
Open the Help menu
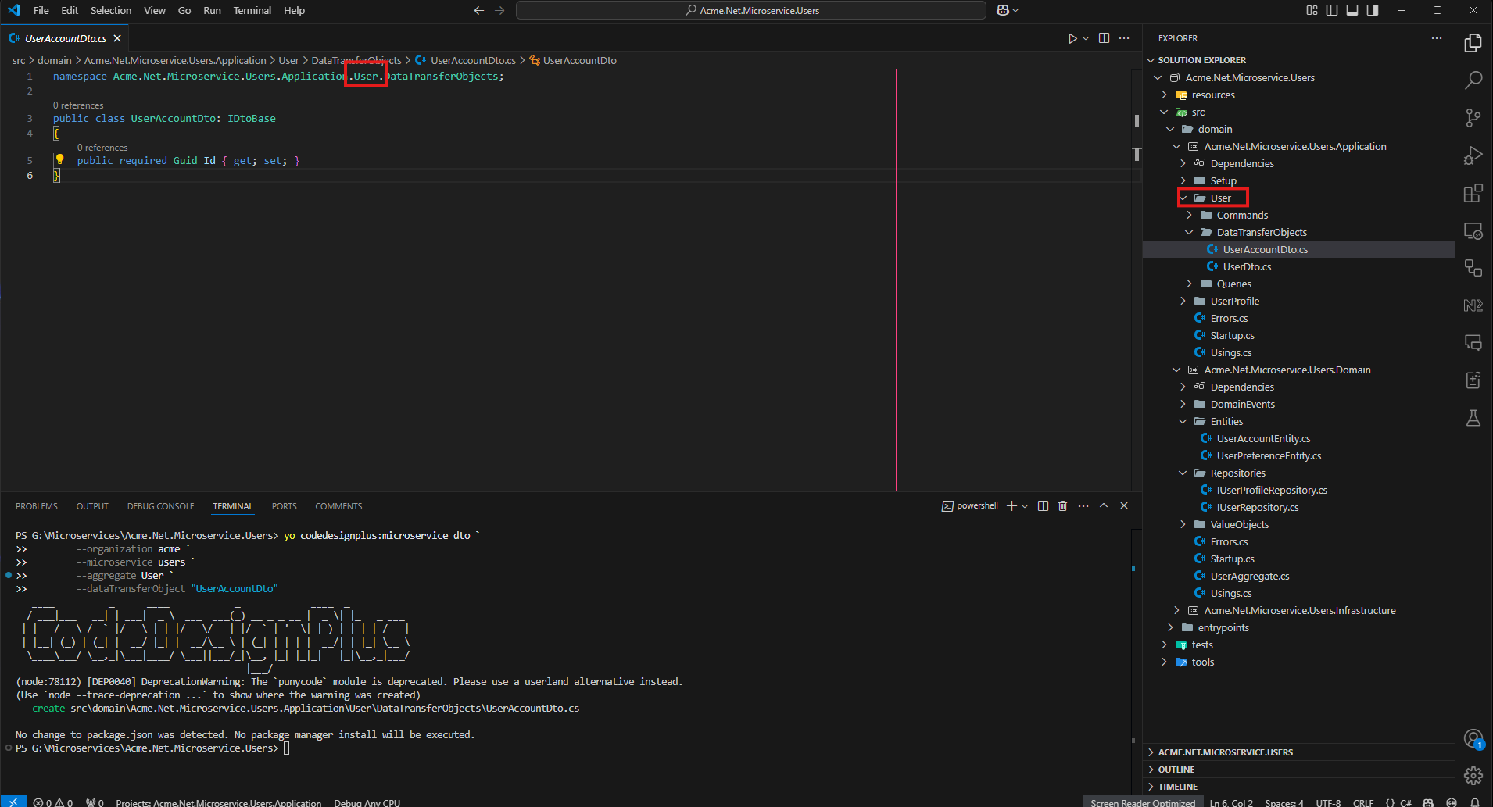coord(294,10)
